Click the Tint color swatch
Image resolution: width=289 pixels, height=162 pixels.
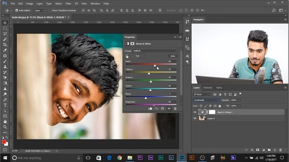(x=142, y=56)
